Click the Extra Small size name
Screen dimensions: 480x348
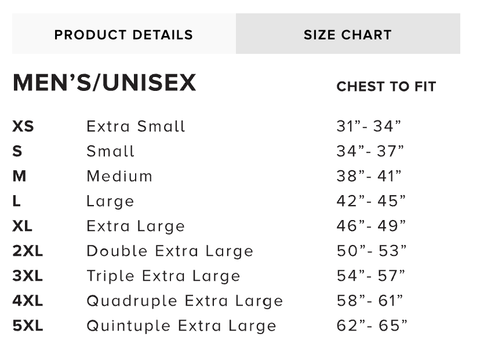[x=136, y=126]
